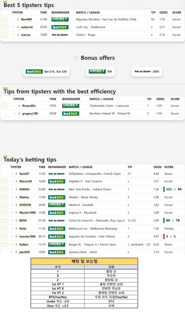The width and height of the screenshot is (185, 313).
Task: Click the star icon beside Bonus offers
Action: (76, 58)
